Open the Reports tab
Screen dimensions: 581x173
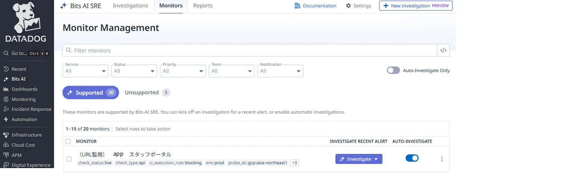pyautogui.click(x=203, y=6)
